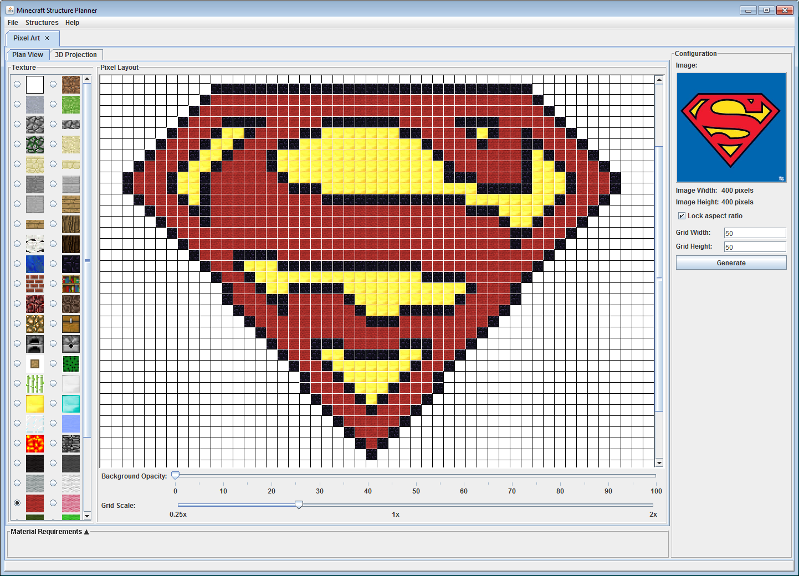799x576 pixels.
Task: Pick the cactus block texture
Action: (x=71, y=364)
